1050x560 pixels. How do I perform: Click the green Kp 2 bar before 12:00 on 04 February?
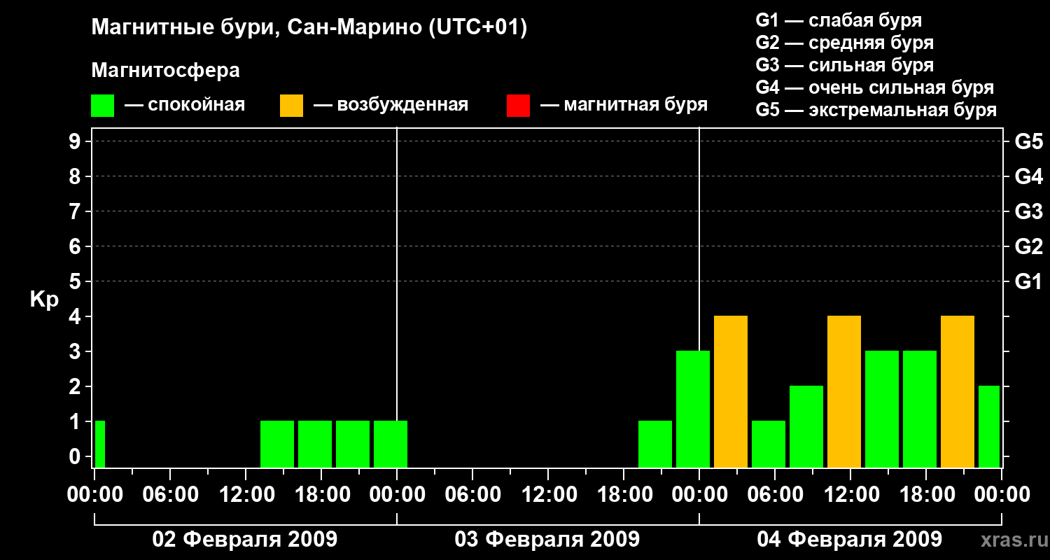tap(806, 427)
